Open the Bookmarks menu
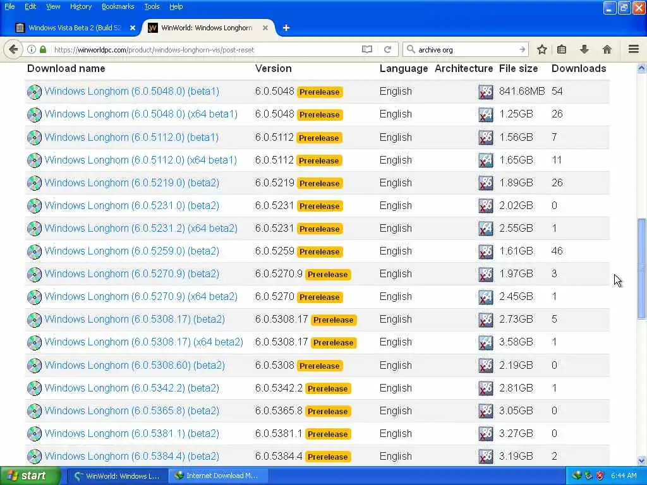 118,6
